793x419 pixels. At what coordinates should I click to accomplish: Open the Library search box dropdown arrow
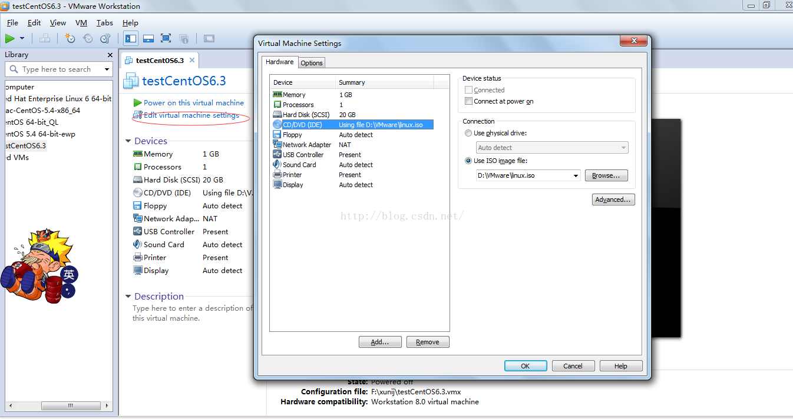pos(107,69)
